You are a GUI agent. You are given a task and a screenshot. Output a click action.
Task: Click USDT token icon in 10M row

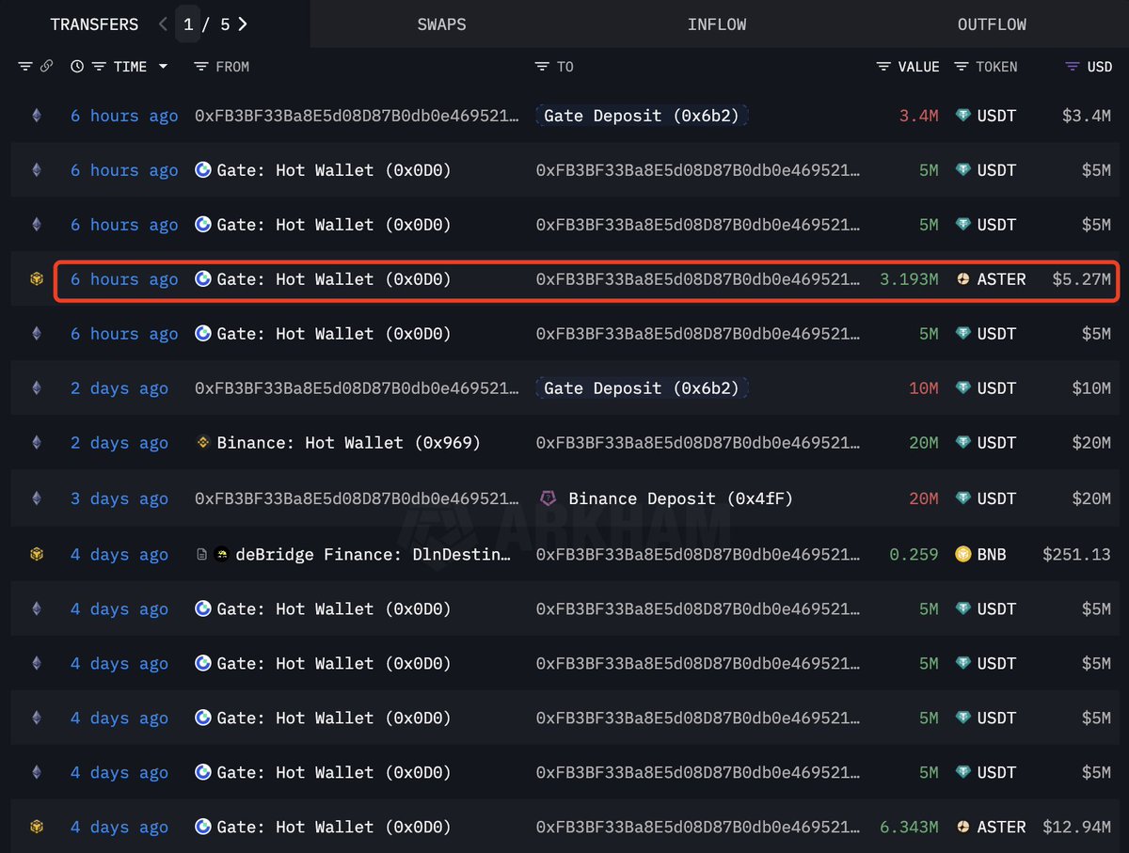[962, 388]
